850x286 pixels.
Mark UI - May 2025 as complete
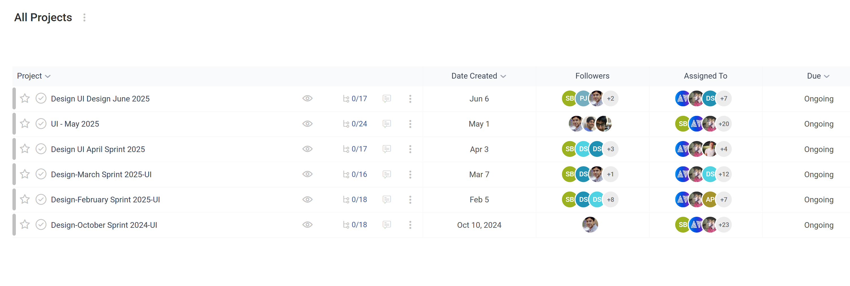pos(41,124)
